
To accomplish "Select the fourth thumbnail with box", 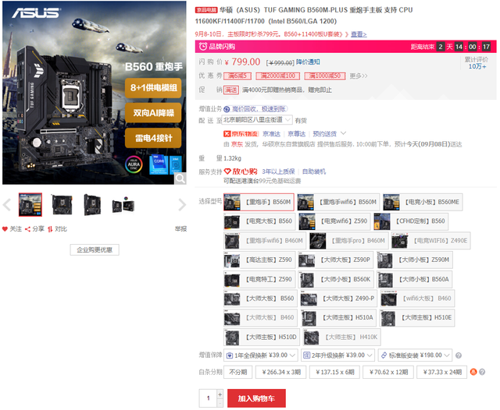I will pyautogui.click(x=123, y=205).
